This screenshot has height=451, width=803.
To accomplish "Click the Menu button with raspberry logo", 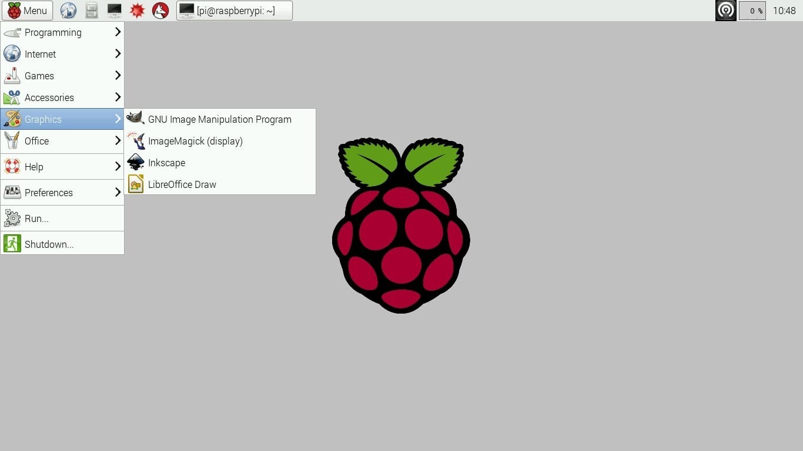I will pos(27,10).
